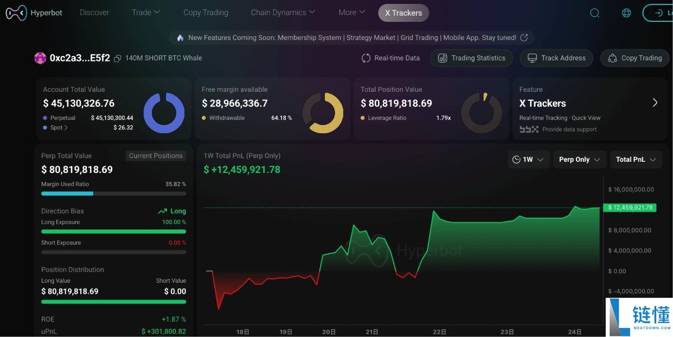
Task: Open the Perp Only dropdown
Action: pyautogui.click(x=580, y=160)
